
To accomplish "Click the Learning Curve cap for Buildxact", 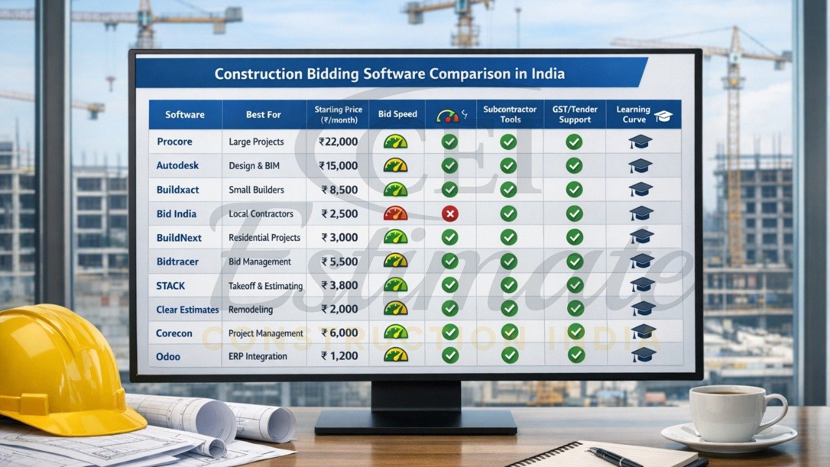I will (641, 189).
